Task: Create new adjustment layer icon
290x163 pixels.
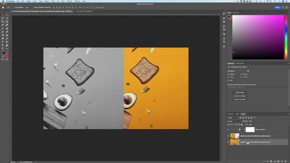Action: (x=275, y=161)
